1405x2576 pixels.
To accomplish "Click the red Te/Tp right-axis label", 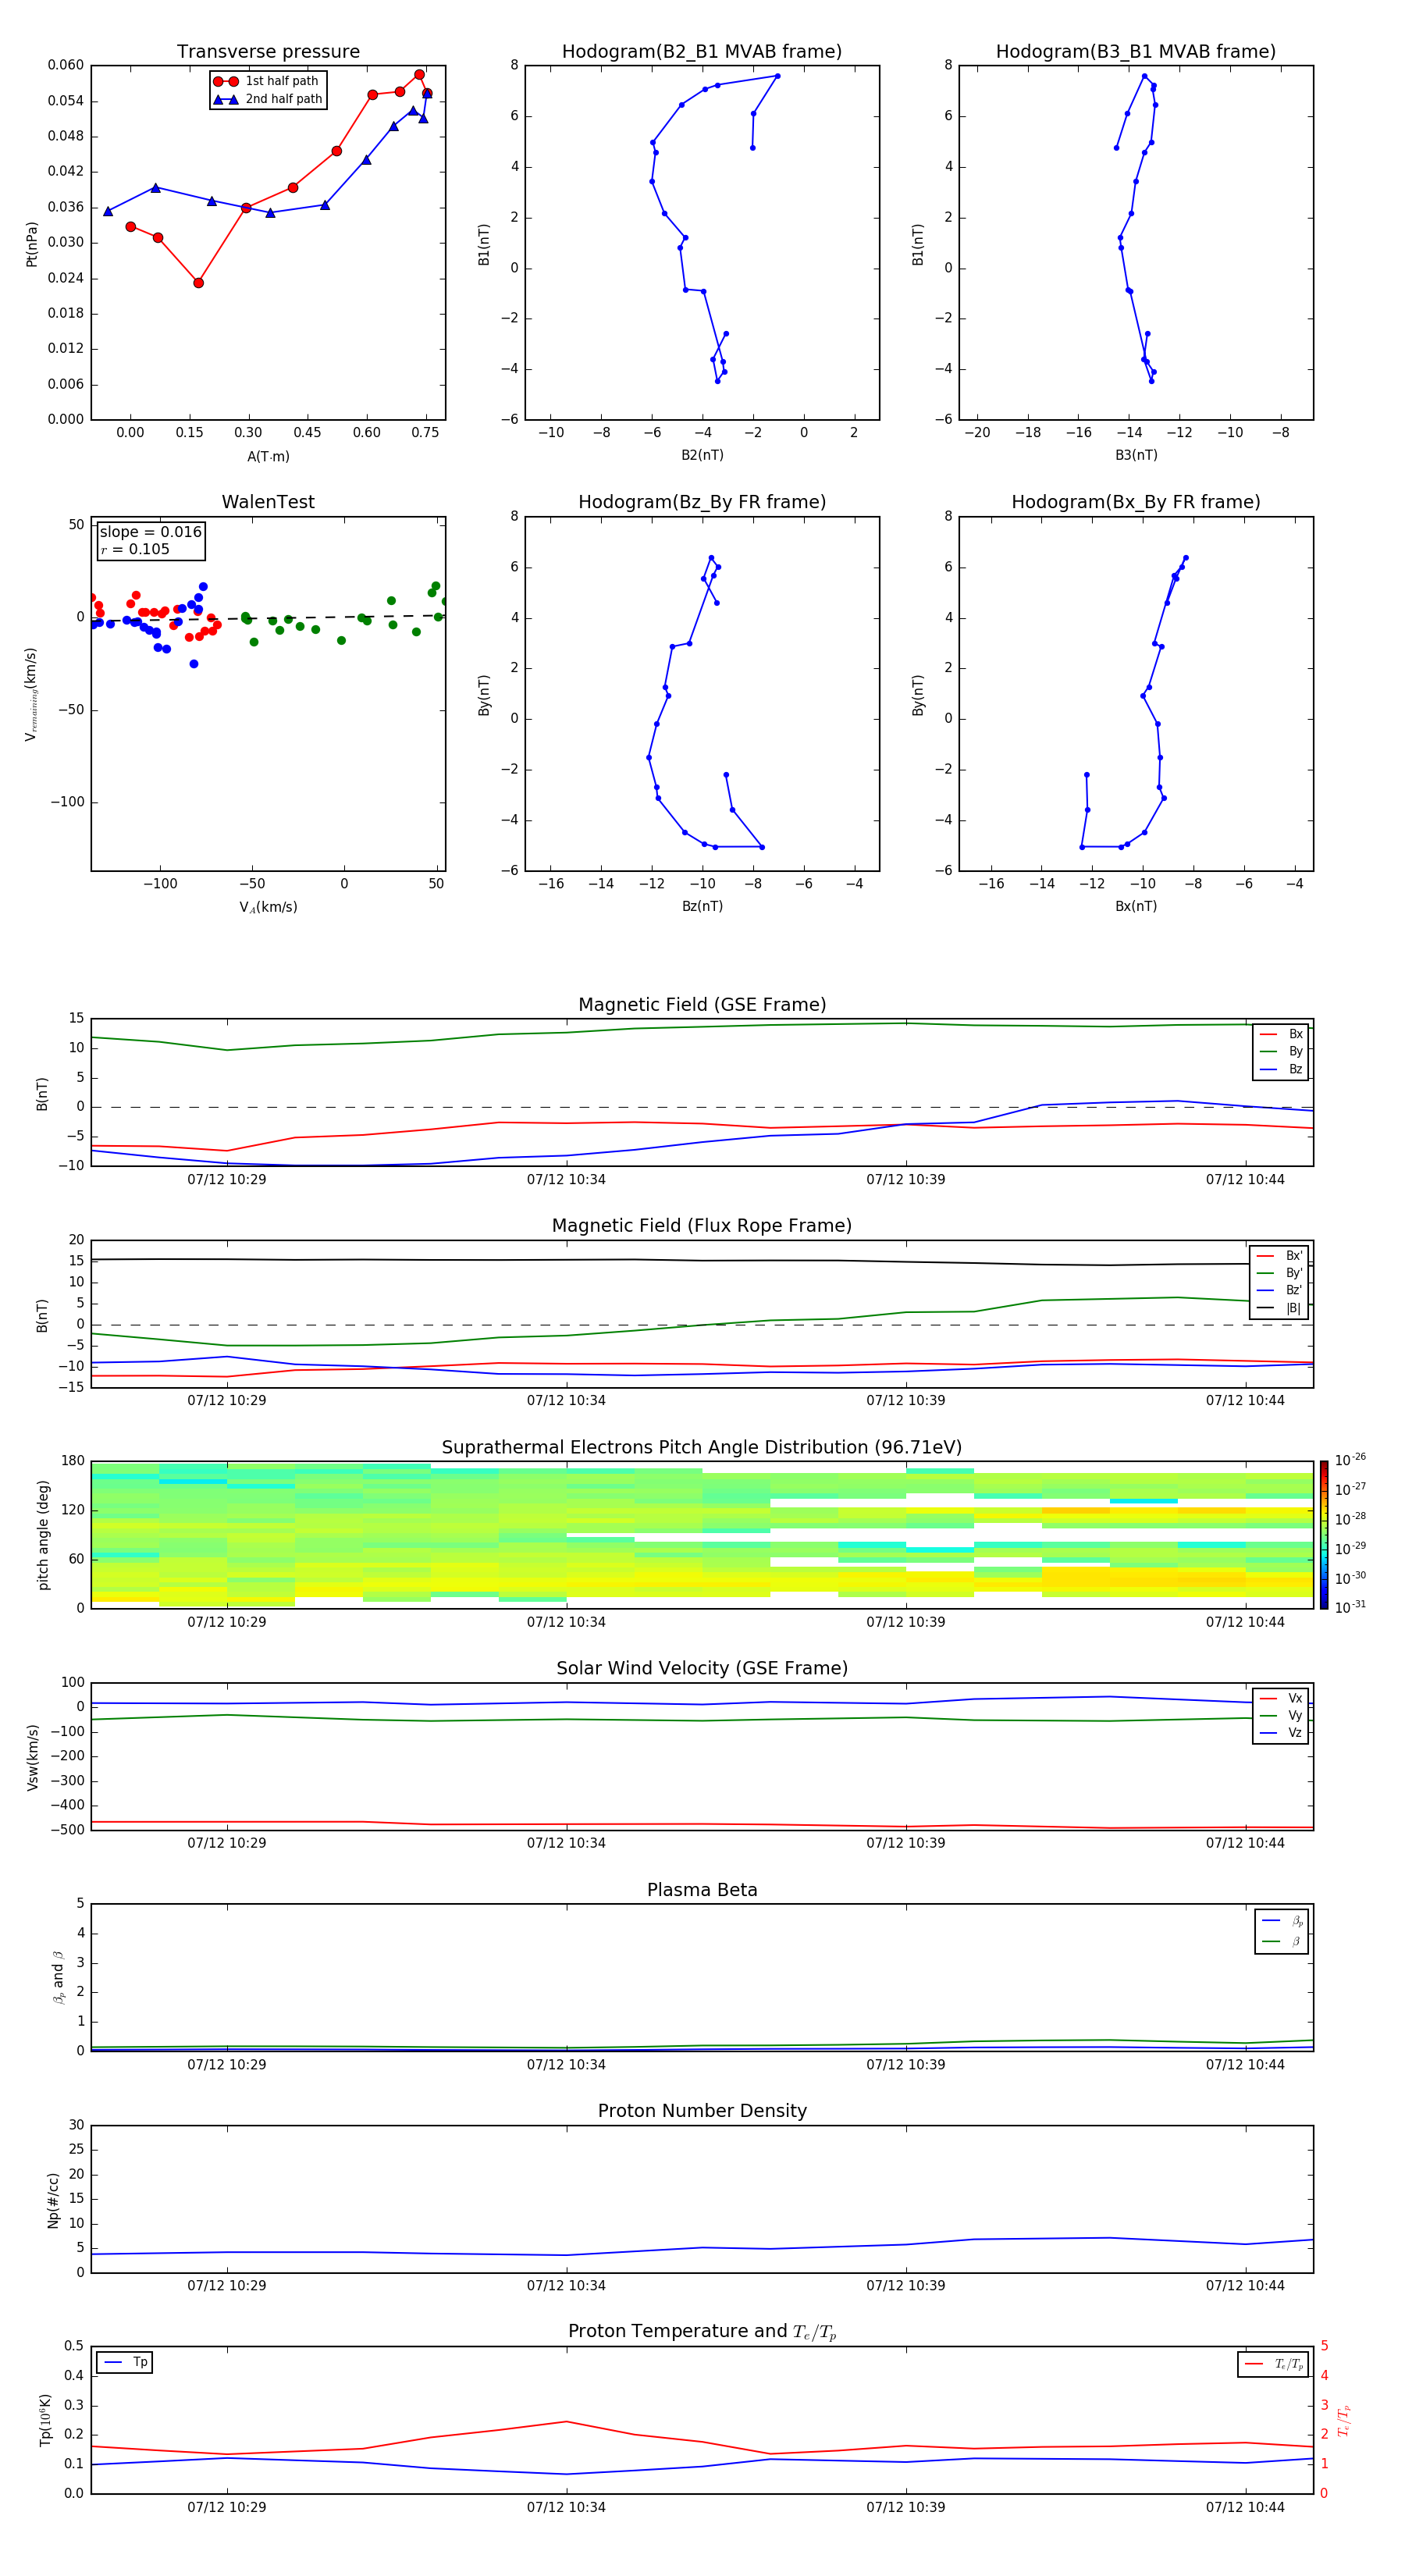I will click(x=1345, y=2420).
